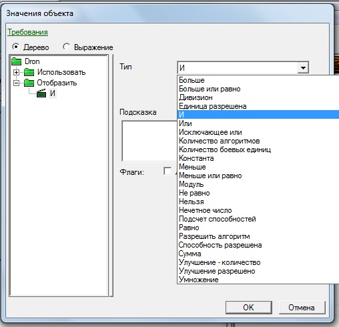This screenshot has width=339, height=327.
Task: Select the highlighted И list entry
Action: point(258,115)
